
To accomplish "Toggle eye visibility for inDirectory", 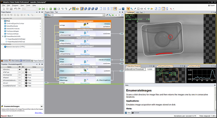I will [x=20, y=70].
